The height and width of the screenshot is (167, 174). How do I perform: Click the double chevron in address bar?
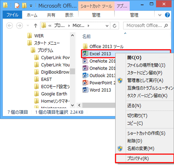pyautogui.click(x=50, y=26)
